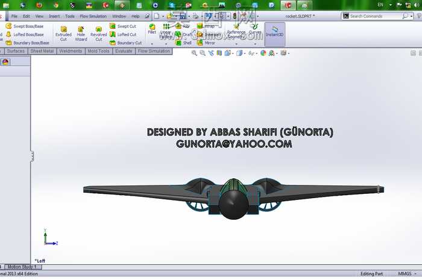Select the Lofted Boss/Base tool

[x=25, y=34]
